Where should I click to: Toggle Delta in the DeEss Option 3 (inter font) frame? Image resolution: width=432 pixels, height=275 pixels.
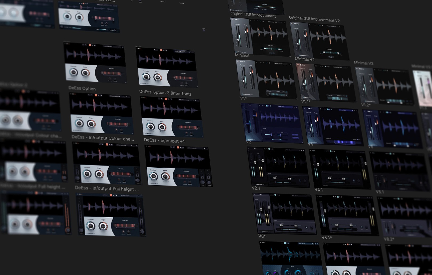(x=191, y=133)
